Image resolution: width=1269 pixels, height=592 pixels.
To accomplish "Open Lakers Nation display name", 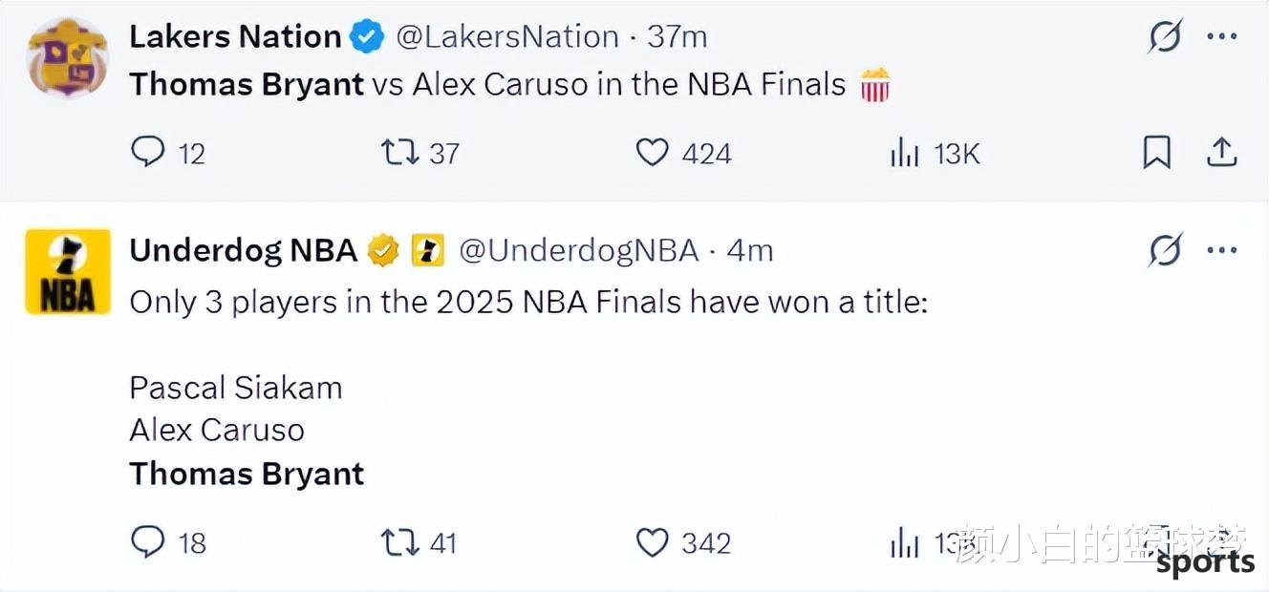I will click(x=235, y=37).
